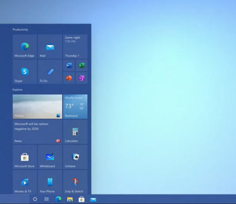Select the Explore group heading

click(17, 90)
